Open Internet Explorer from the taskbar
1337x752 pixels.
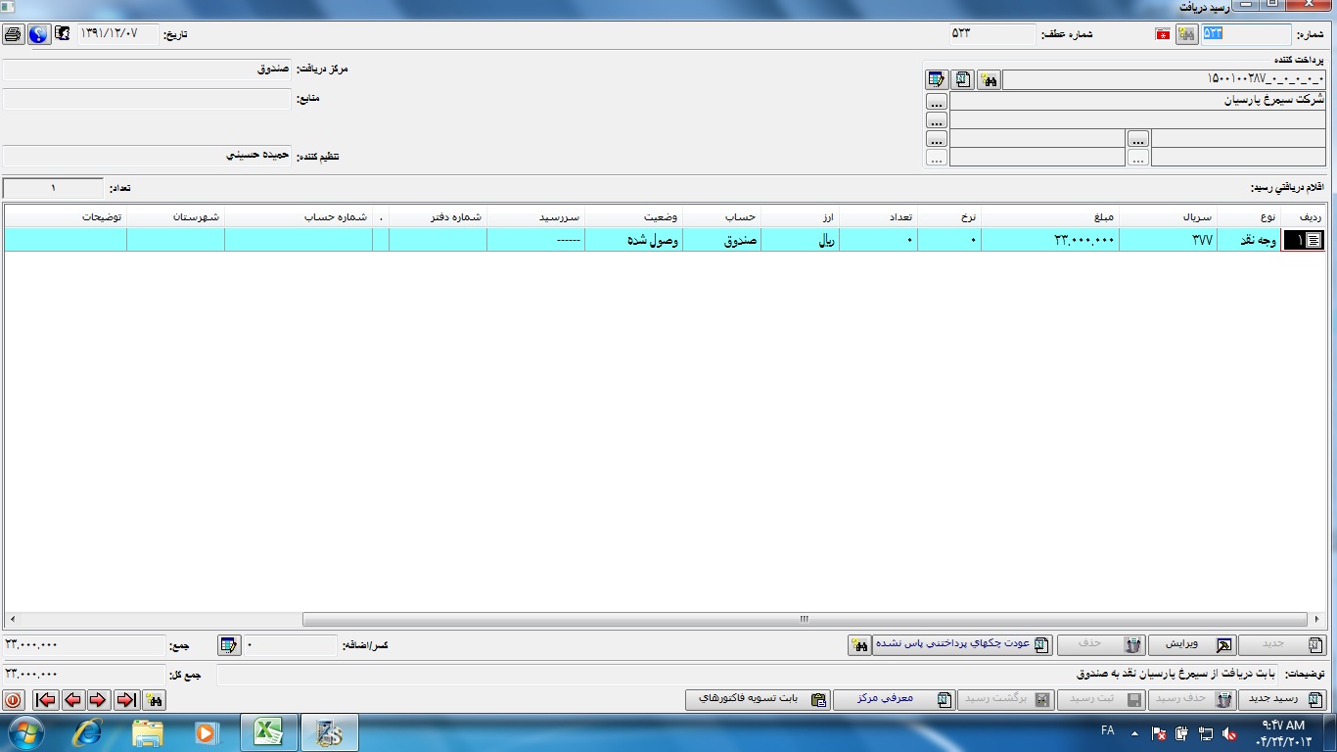pos(89,732)
